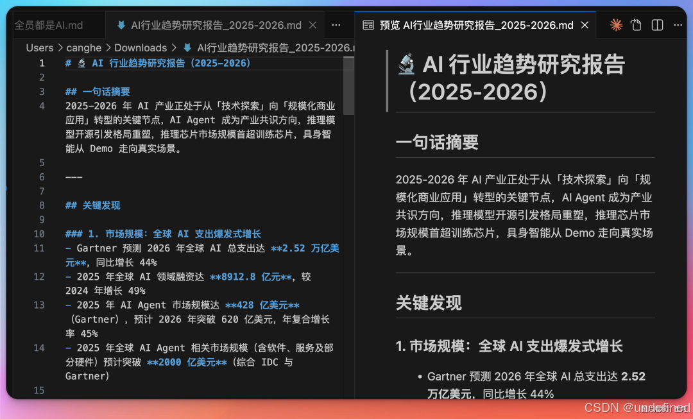Switch to the AI行业趋势研究报告_2025-2026.md editor tab
The image size is (693, 419).
click(x=215, y=25)
